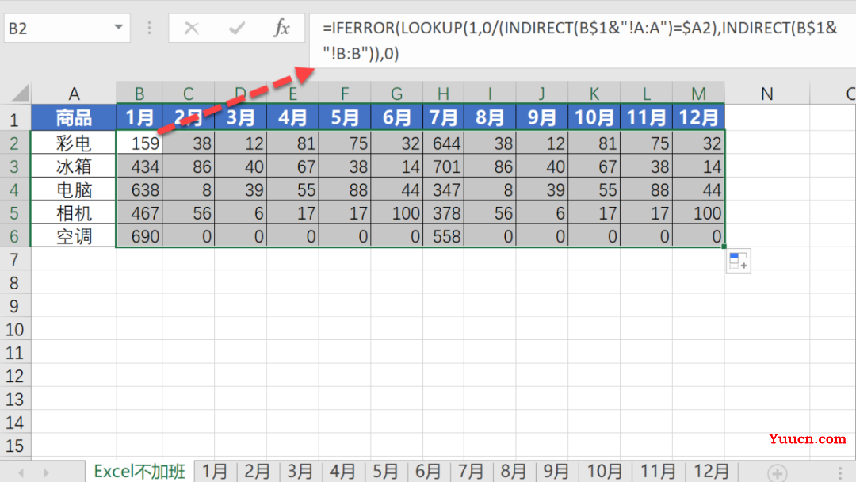Select cell with value 638
Image resolution: width=856 pixels, height=482 pixels.
pos(139,189)
